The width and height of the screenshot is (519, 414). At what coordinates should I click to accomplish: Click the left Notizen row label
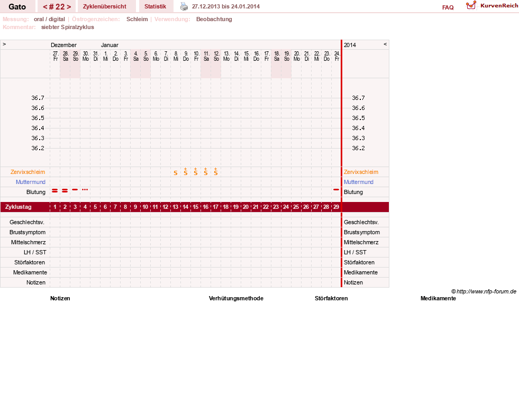(x=36, y=282)
